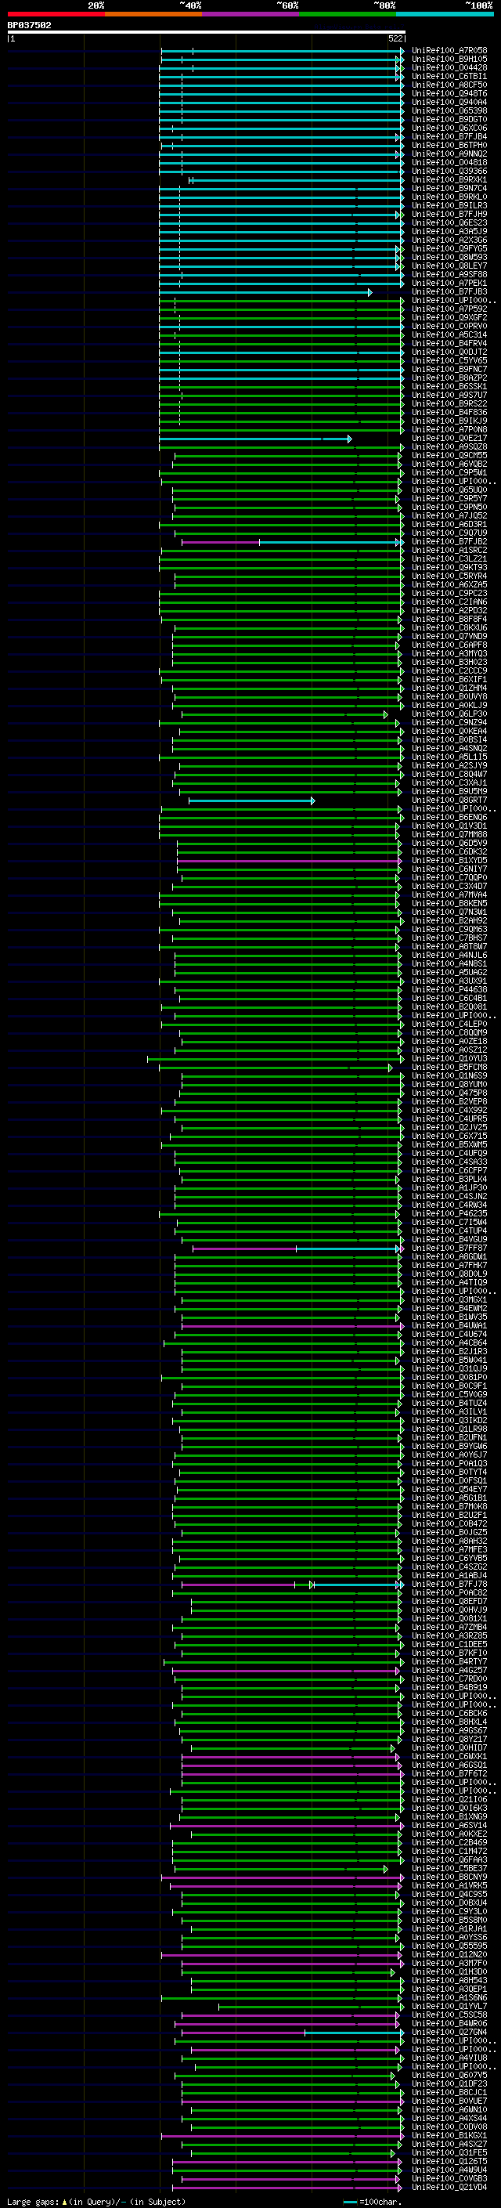Click the white query sequence bar
This screenshot has width=501, height=2208.
point(207,31)
